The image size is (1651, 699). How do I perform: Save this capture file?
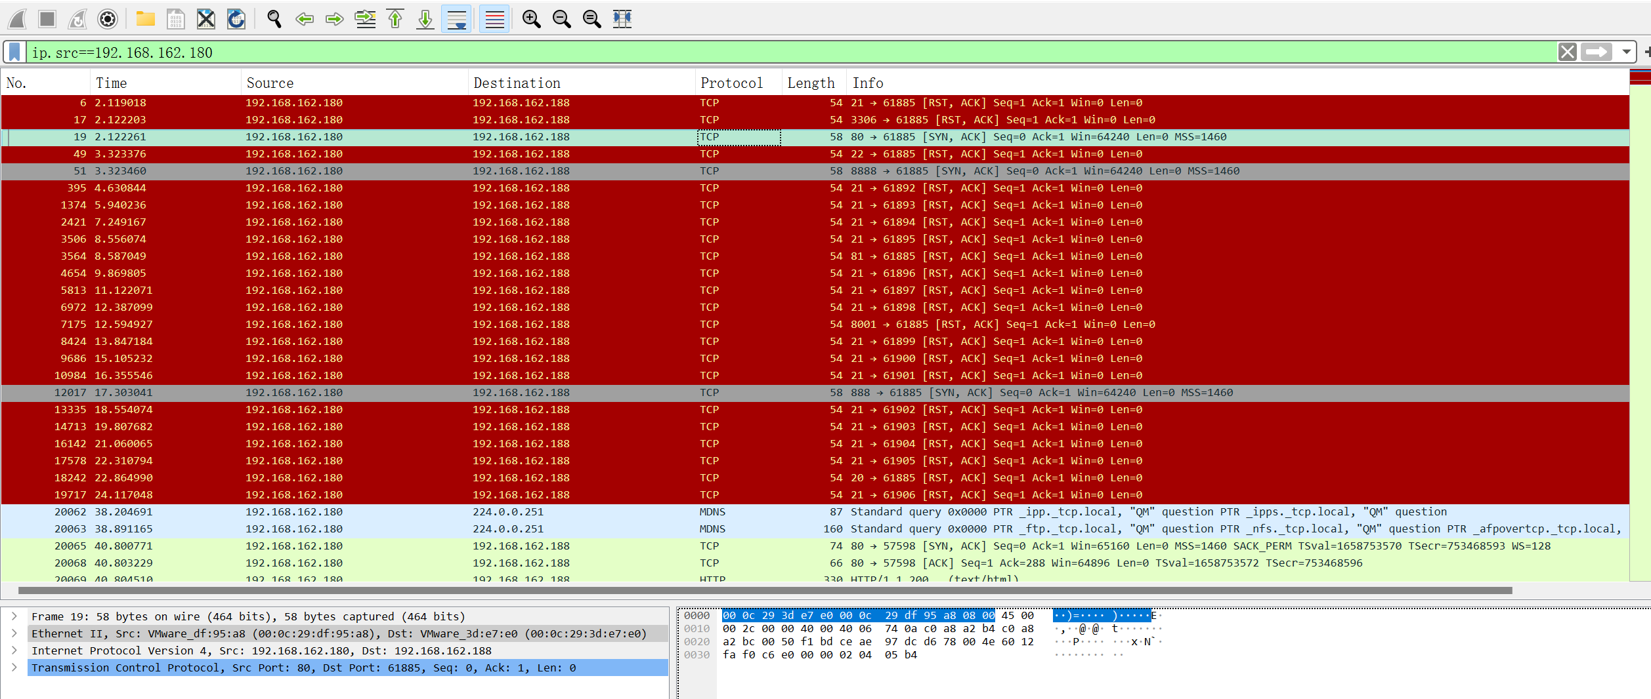(x=176, y=19)
